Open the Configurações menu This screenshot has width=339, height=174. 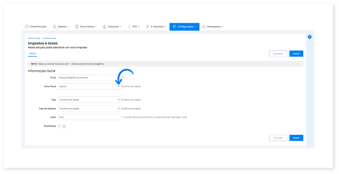tap(184, 27)
